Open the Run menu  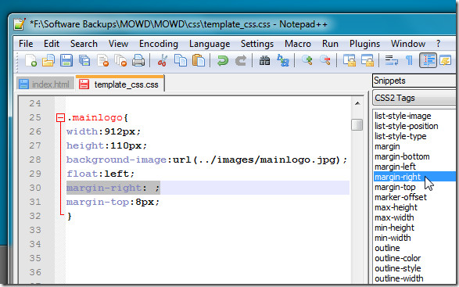click(x=330, y=44)
